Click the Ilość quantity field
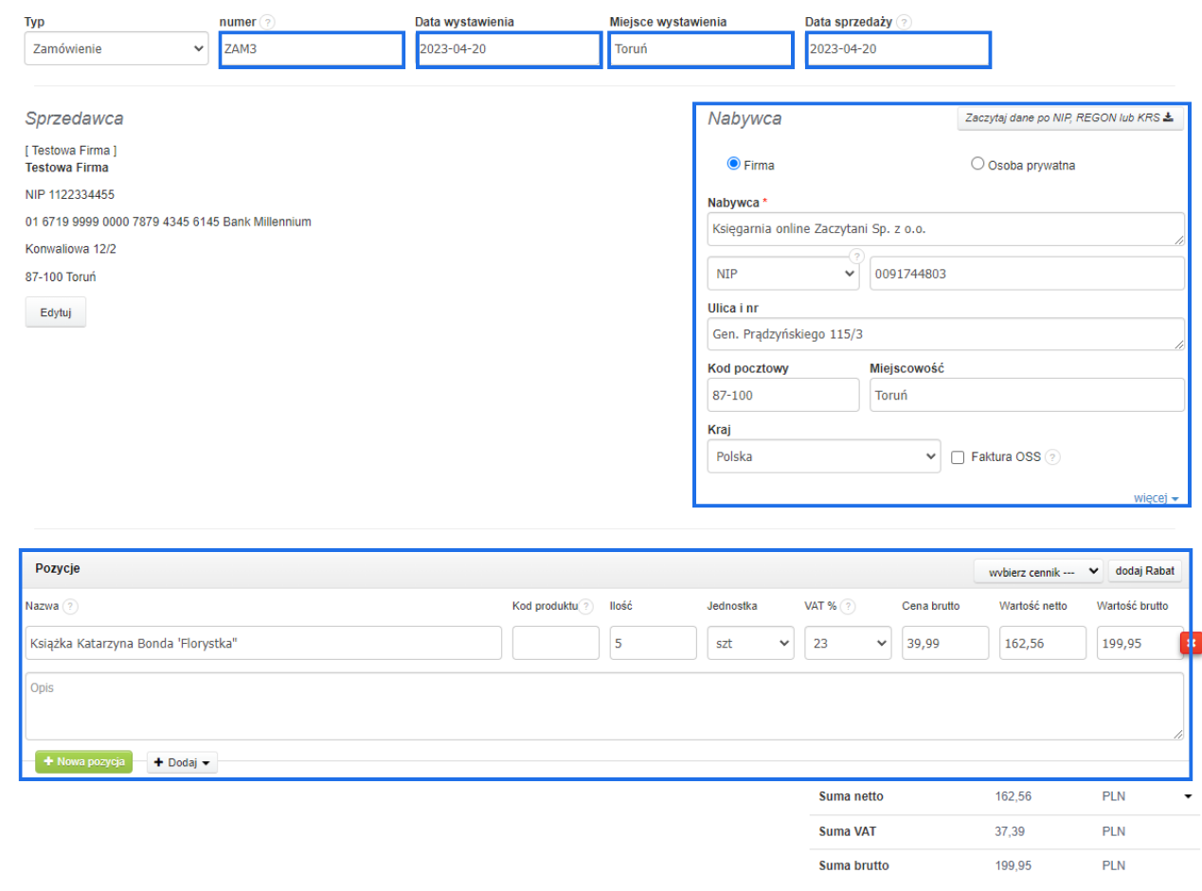 [x=654, y=643]
